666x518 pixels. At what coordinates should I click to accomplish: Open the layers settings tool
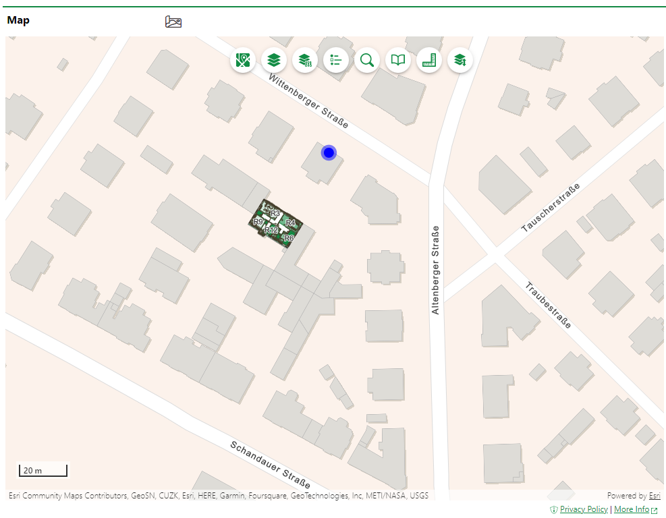305,60
